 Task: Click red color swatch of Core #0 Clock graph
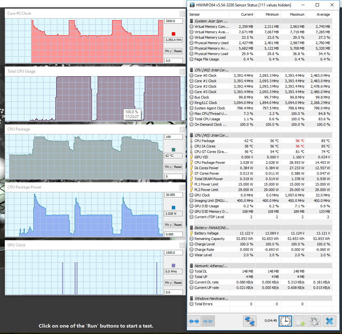173,34
